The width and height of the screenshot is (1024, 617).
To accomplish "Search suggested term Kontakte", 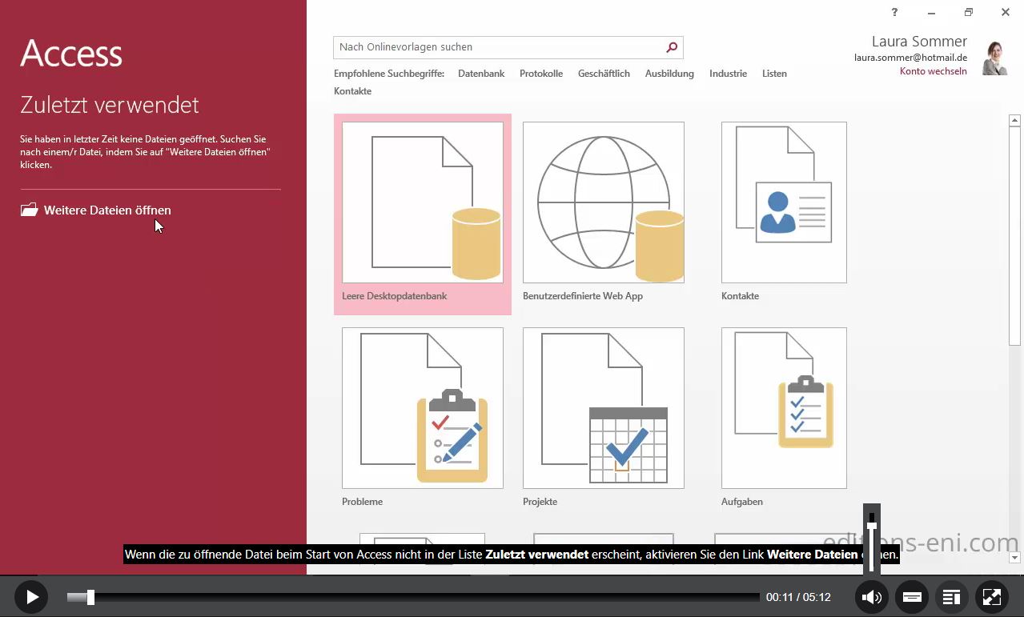I will coord(352,91).
